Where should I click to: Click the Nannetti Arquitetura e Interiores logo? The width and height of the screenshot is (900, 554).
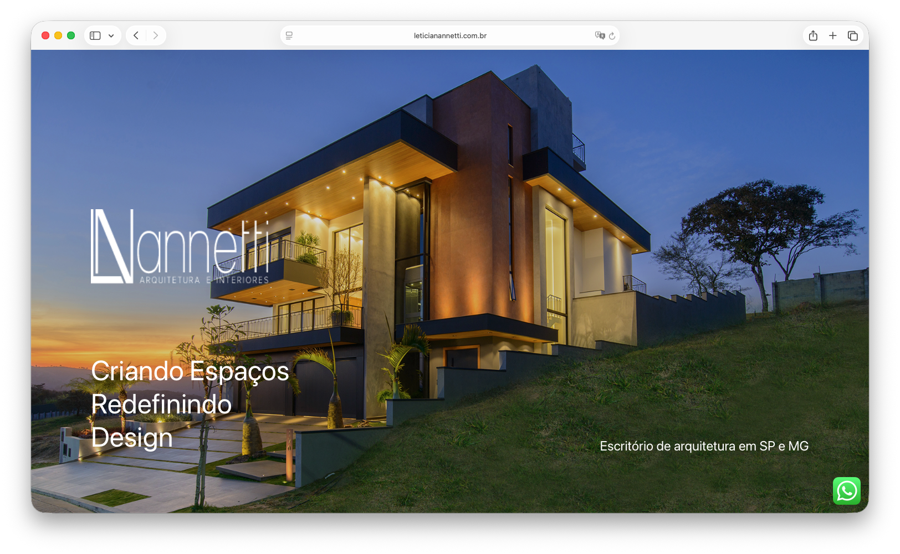pyautogui.click(x=180, y=247)
